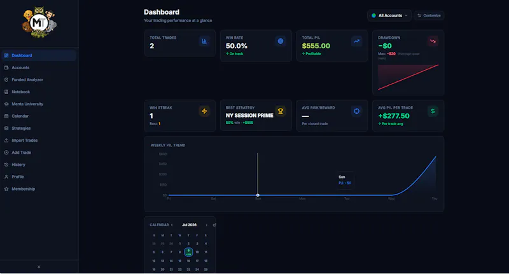
Task: Click the +$277.50 average value
Action: click(394, 116)
